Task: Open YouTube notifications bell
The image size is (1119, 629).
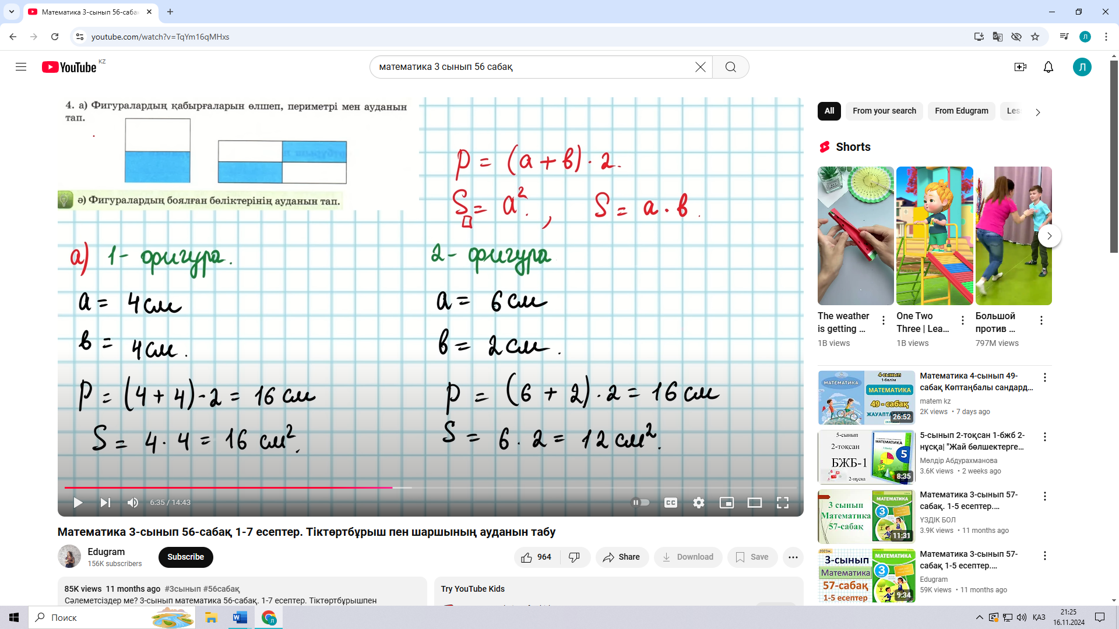Action: 1048,67
